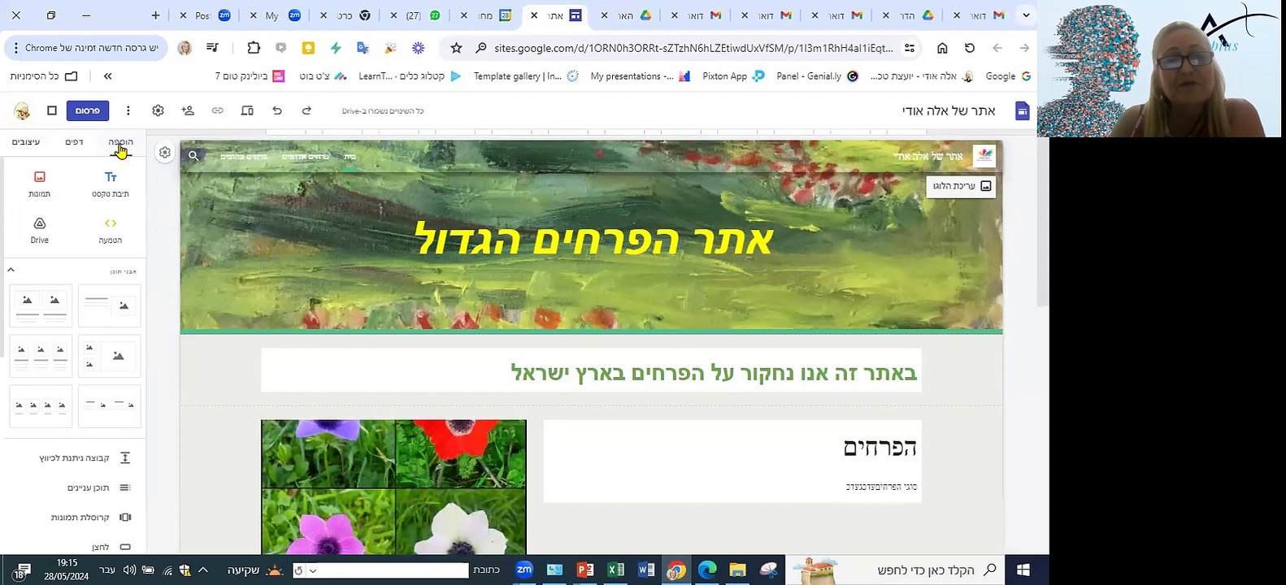Choose layout with single image and text
1286x585 pixels.
pyautogui.click(x=110, y=305)
